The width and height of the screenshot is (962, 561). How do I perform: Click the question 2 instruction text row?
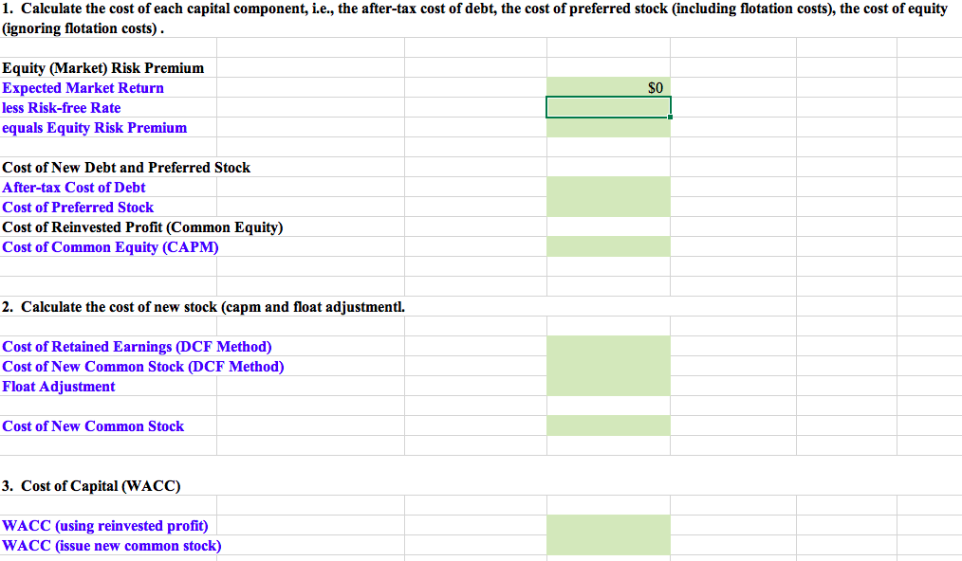tap(203, 306)
